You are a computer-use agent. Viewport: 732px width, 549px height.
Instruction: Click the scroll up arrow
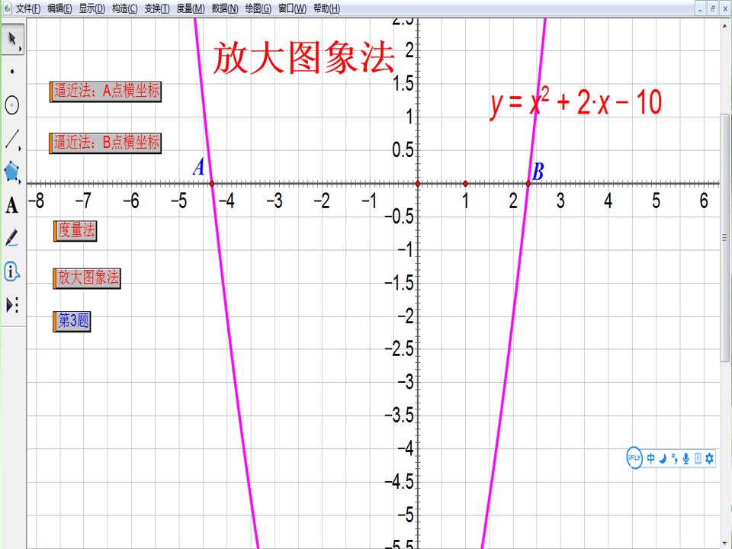724,24
